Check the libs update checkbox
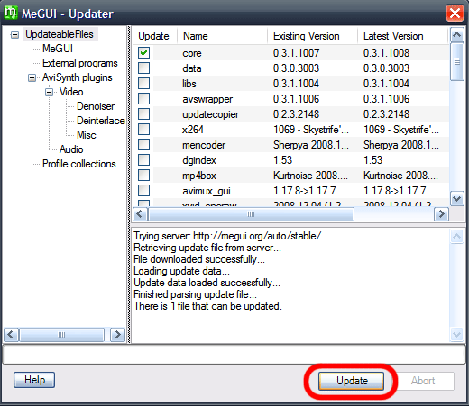The height and width of the screenshot is (406, 469). pos(143,84)
